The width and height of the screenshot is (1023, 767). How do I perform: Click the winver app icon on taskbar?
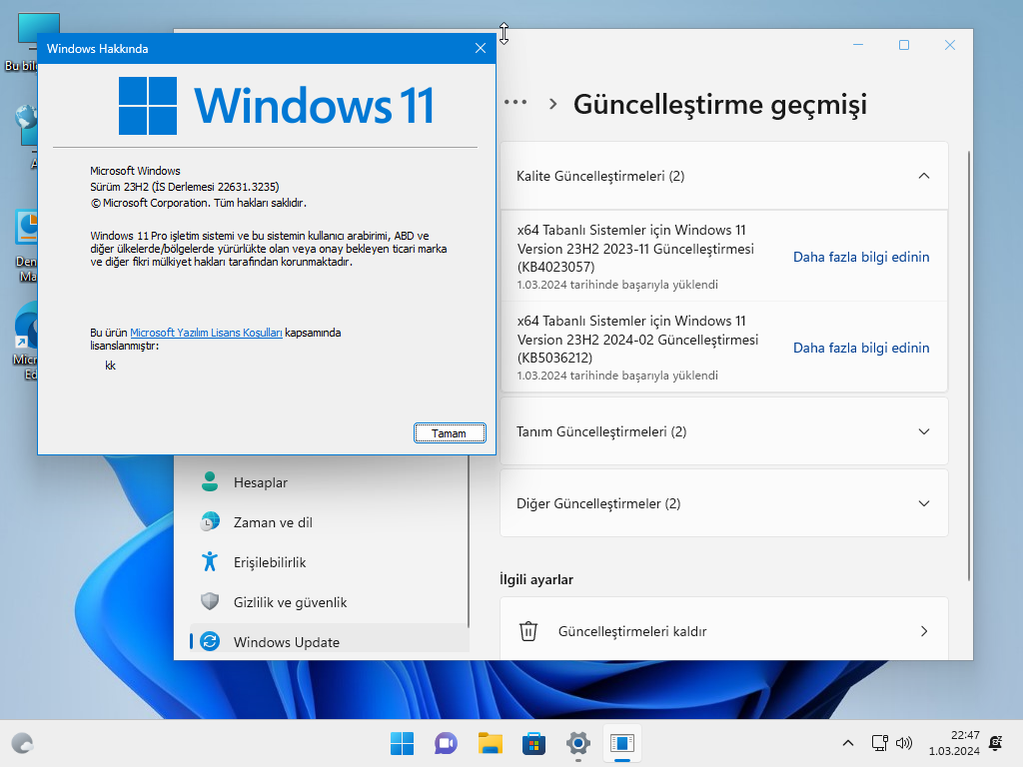(x=621, y=743)
